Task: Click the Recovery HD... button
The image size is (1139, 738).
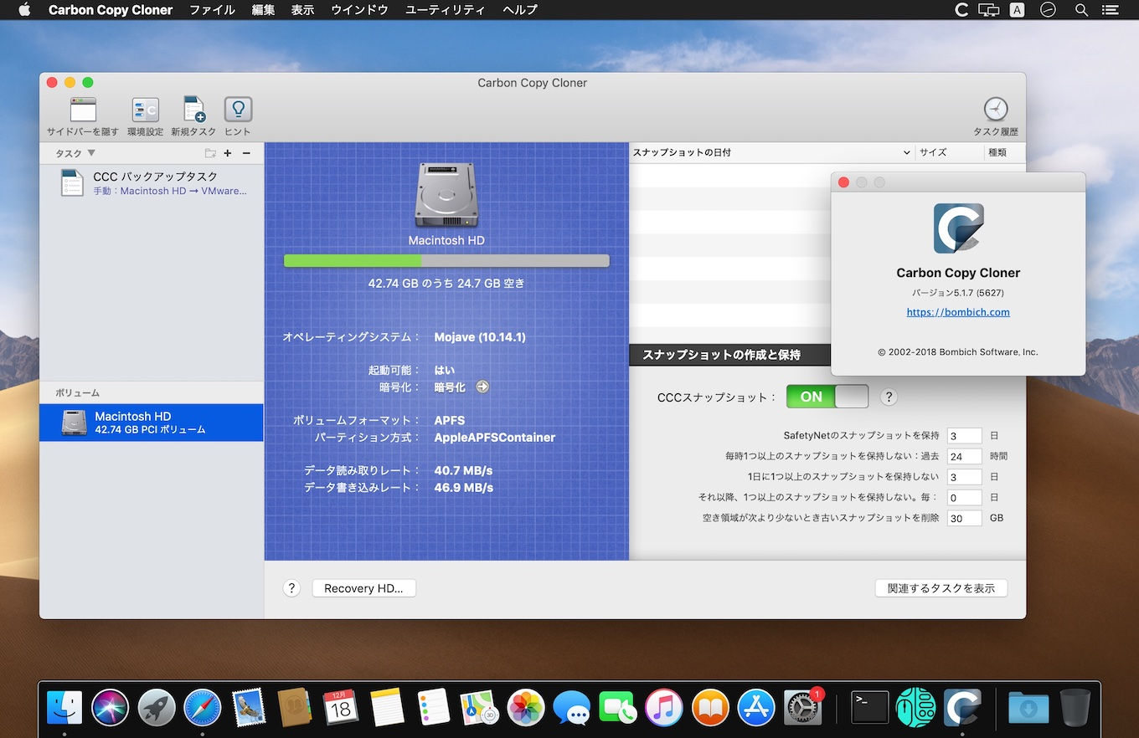Action: point(363,588)
